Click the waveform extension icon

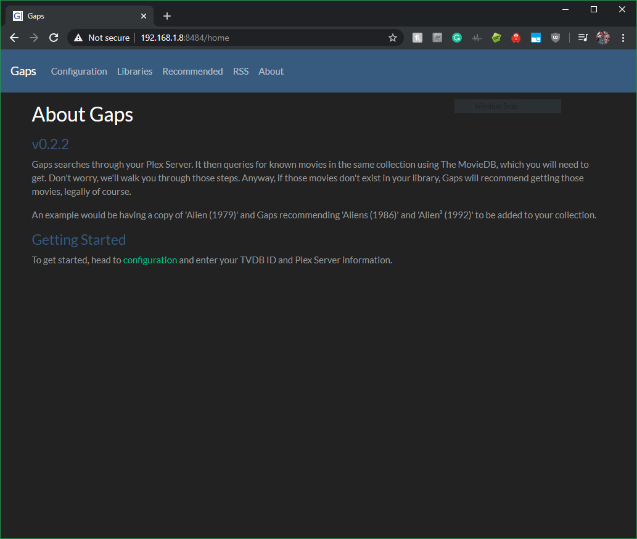click(x=477, y=38)
